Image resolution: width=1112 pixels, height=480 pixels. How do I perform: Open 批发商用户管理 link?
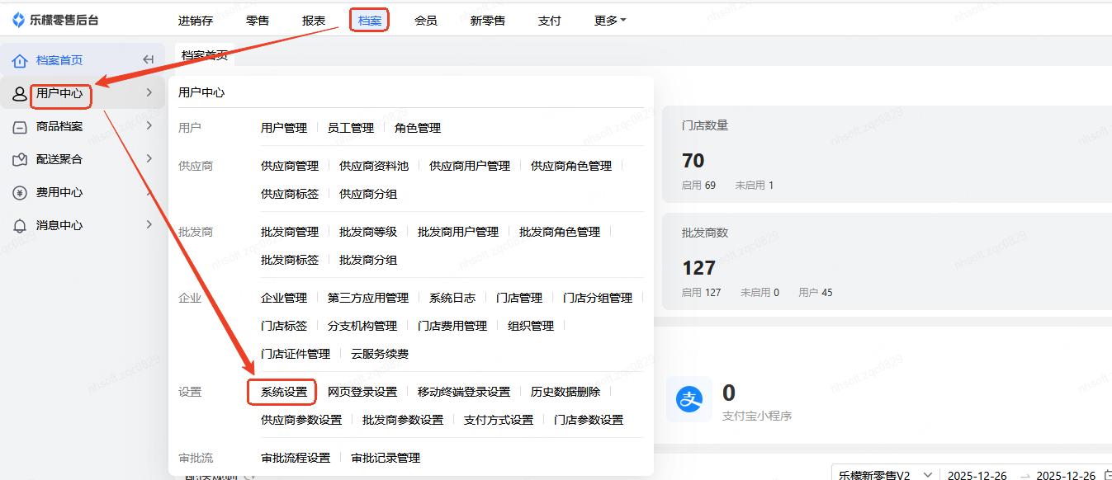click(458, 232)
